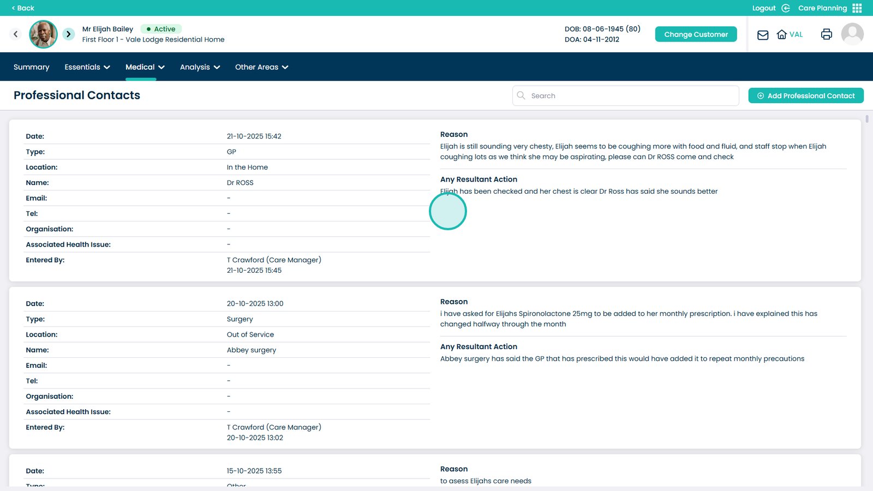The image size is (873, 491).
Task: Click the Logout icon
Action: (x=786, y=8)
